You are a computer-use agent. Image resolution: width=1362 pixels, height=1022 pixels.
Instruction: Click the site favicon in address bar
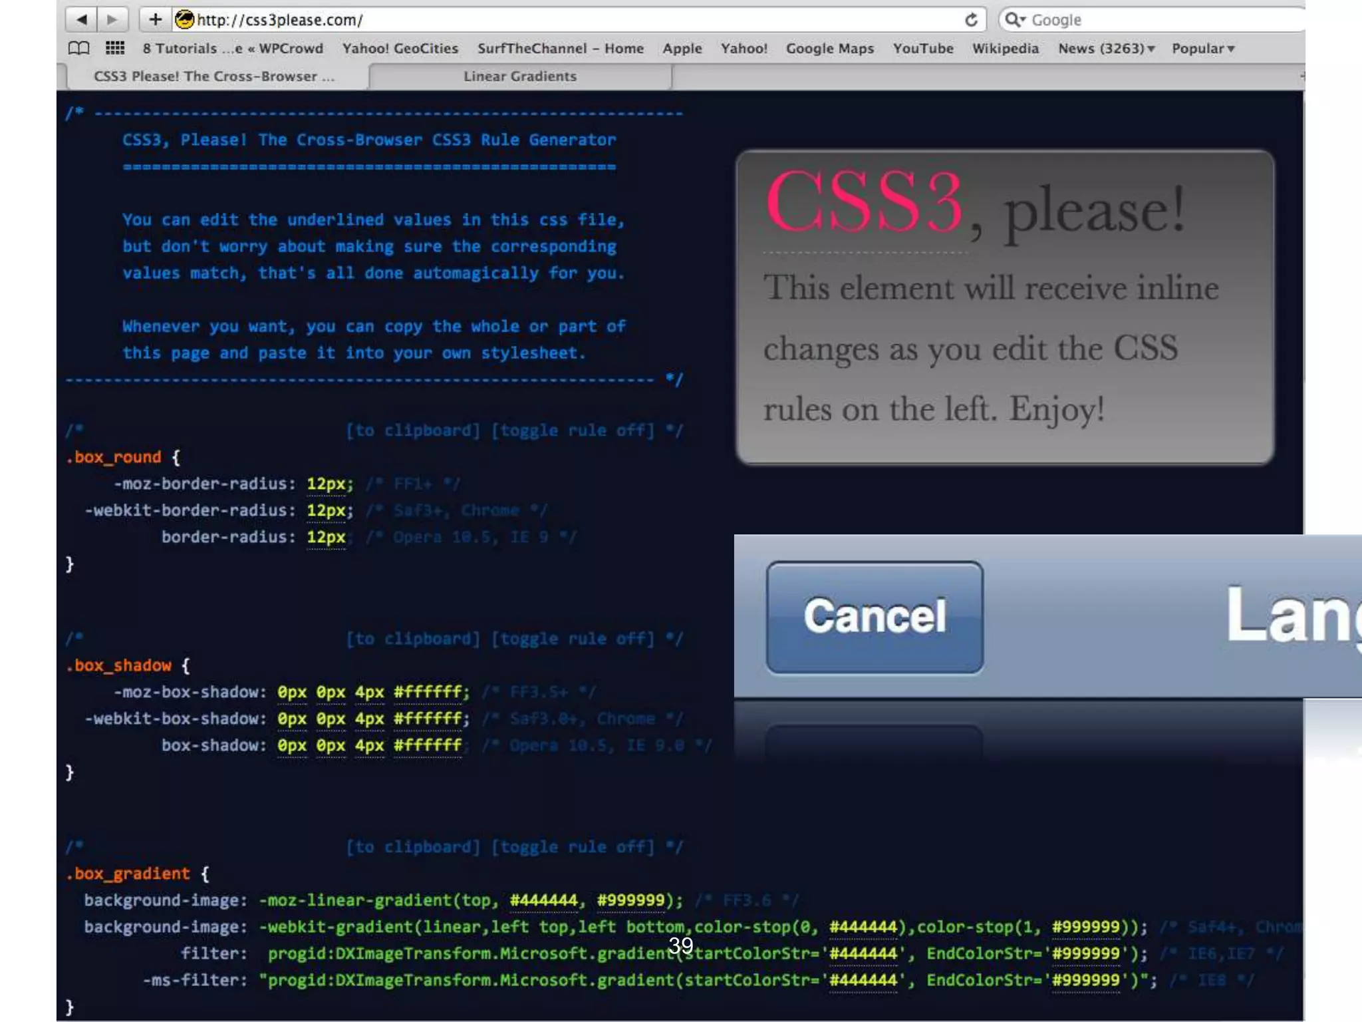tap(184, 20)
